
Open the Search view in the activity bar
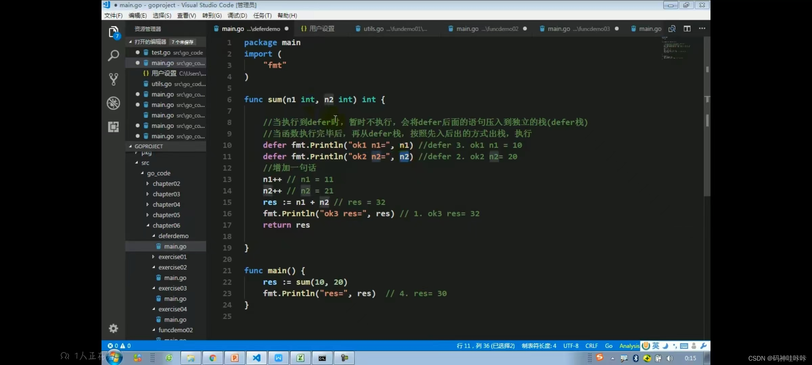(113, 55)
